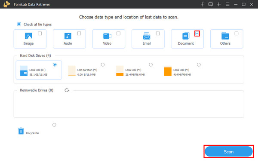Click the Video camera icon
The image size is (258, 163).
pyautogui.click(x=107, y=36)
